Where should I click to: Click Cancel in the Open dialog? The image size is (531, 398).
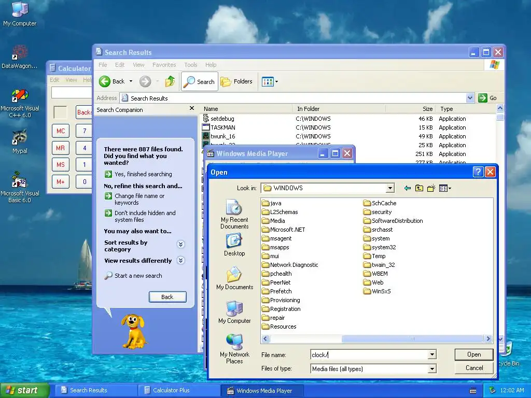tap(474, 368)
